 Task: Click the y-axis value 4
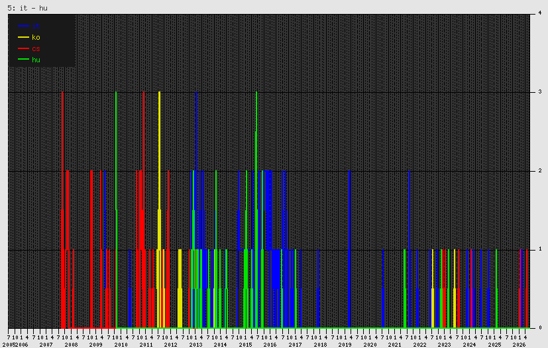coord(540,13)
